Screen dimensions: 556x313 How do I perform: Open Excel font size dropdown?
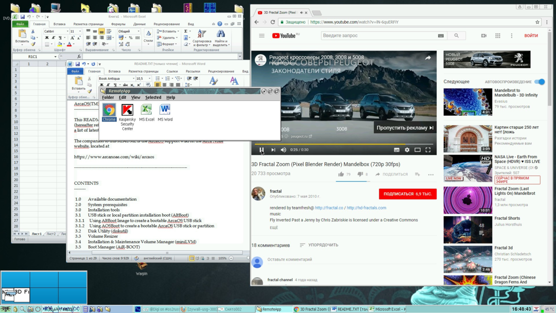[x=79, y=31]
